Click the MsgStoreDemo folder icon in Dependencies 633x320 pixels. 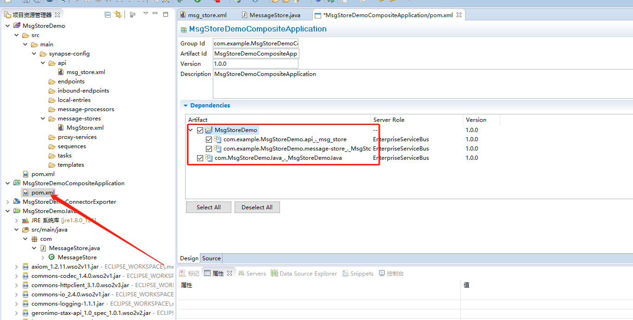click(209, 130)
